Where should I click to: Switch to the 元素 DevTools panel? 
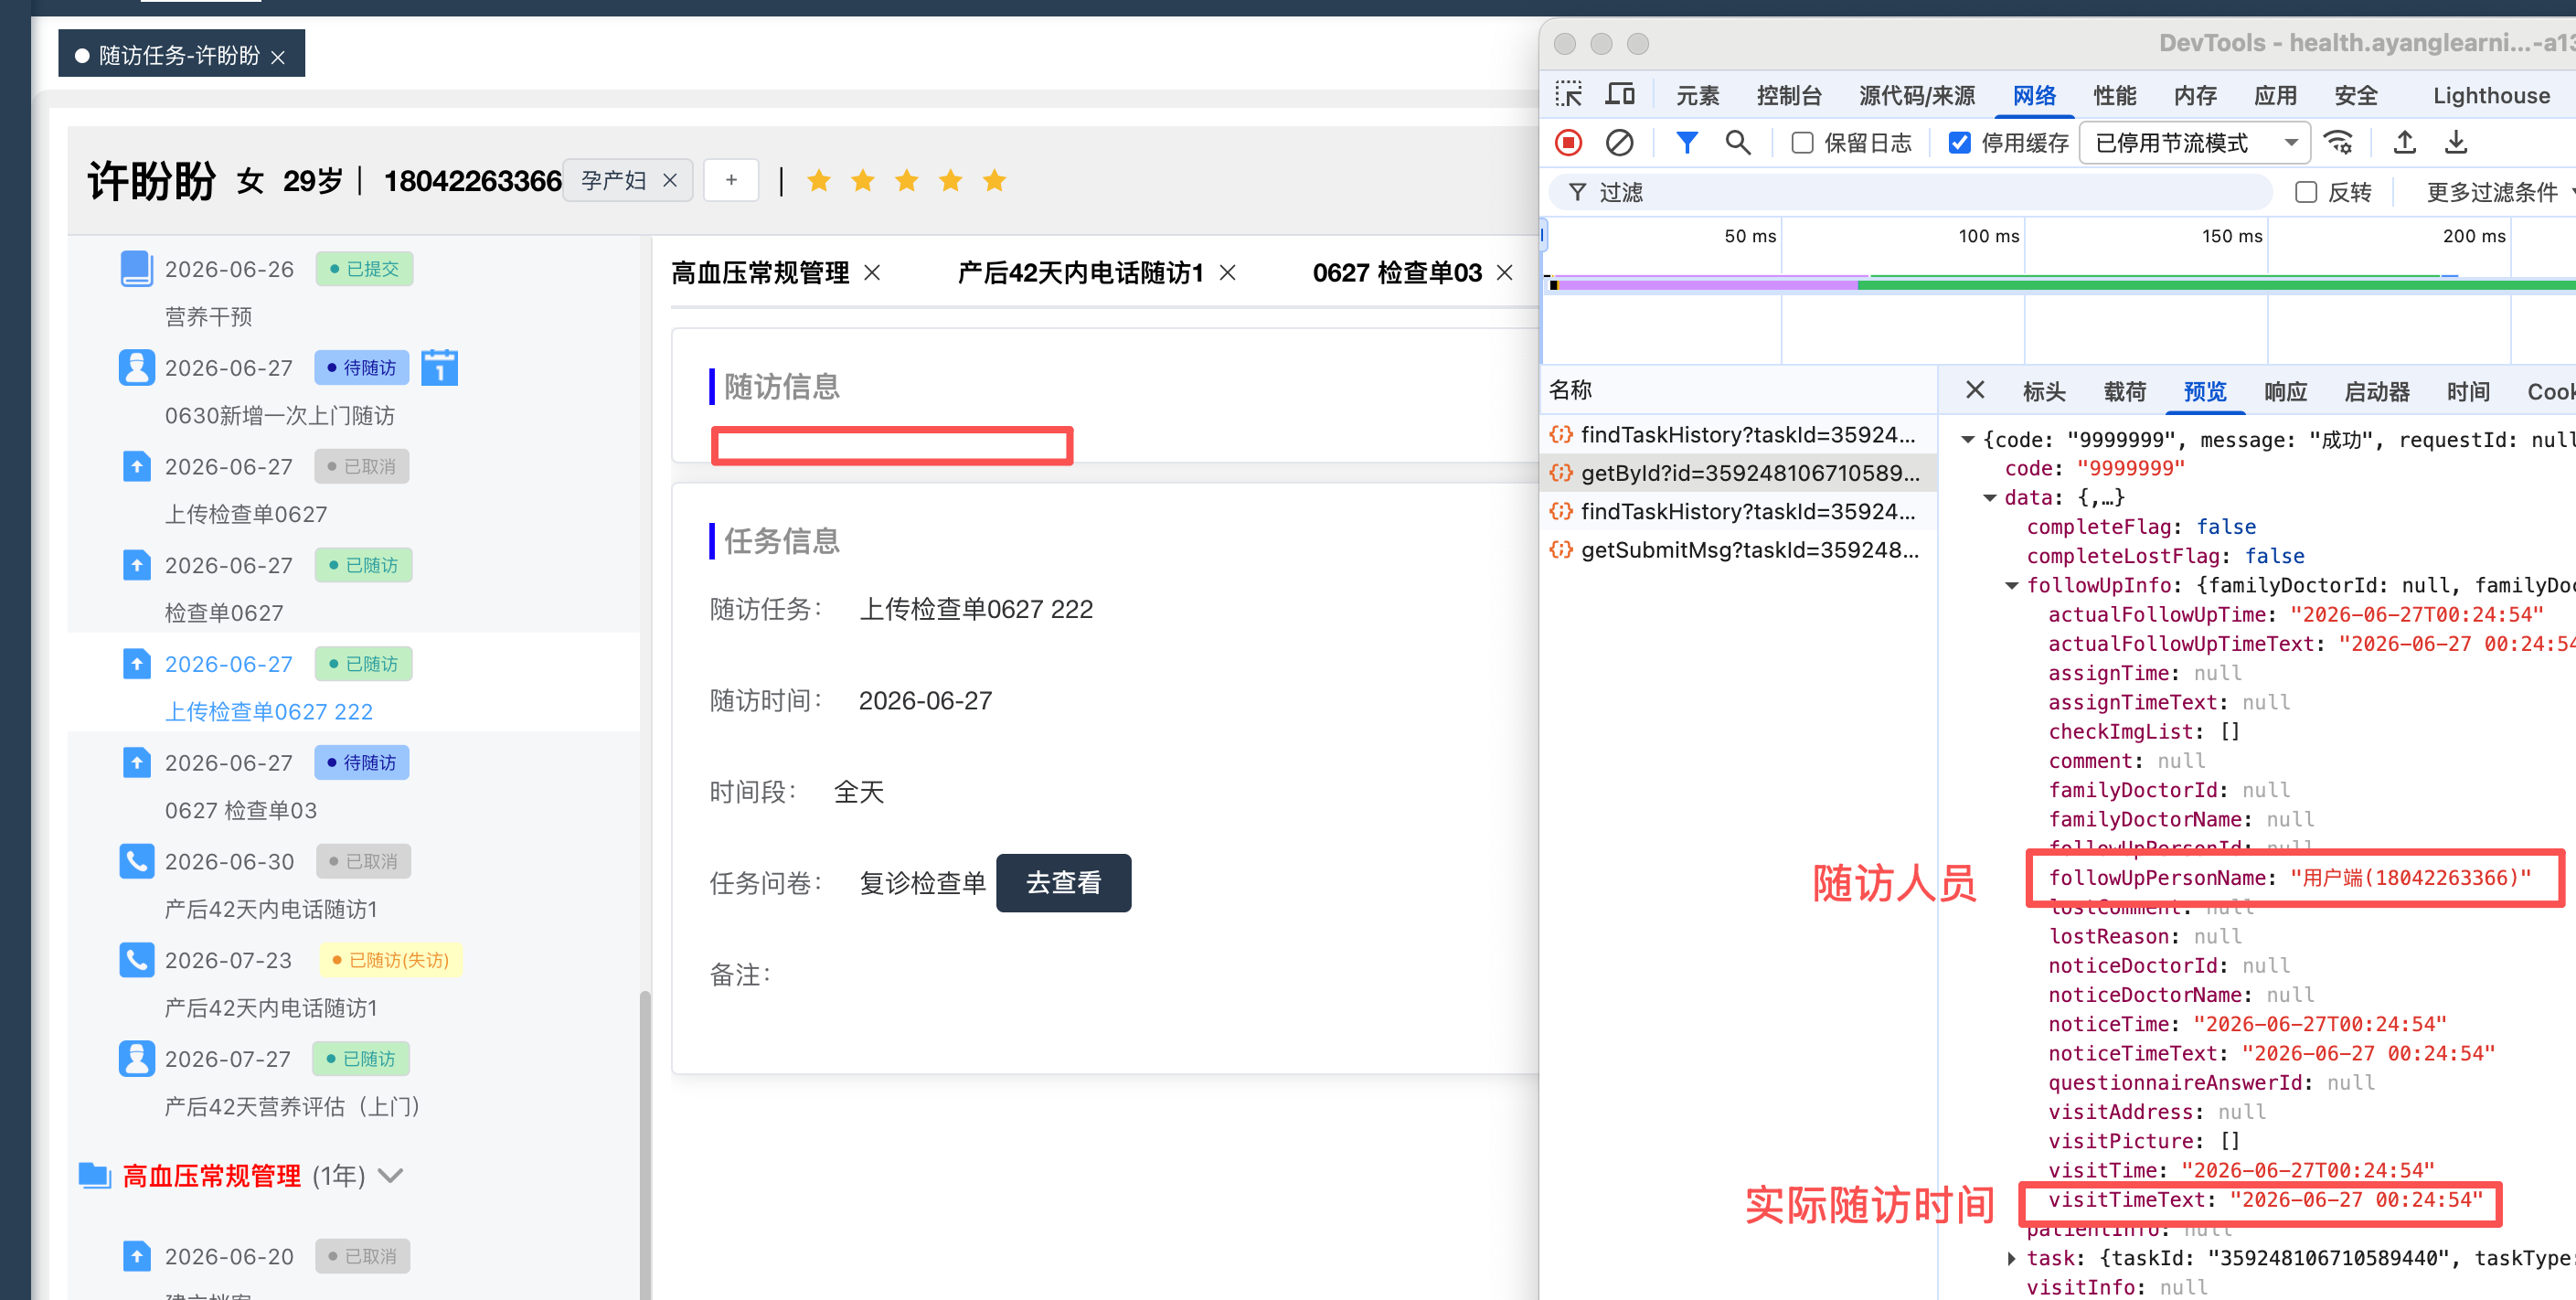1697,96
